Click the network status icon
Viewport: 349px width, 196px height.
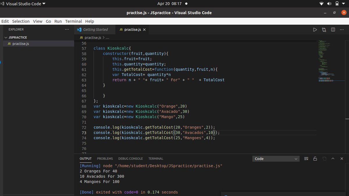tap(321, 4)
